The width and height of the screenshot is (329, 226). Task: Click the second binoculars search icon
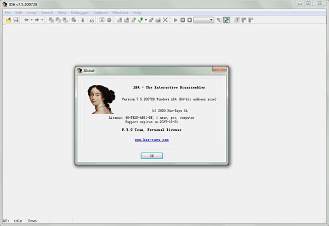click(x=58, y=20)
